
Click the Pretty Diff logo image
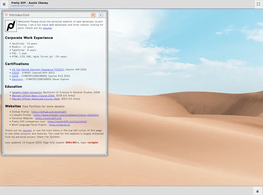11,26
